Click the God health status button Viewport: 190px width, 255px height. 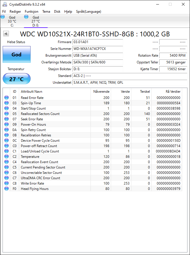pos(17,54)
